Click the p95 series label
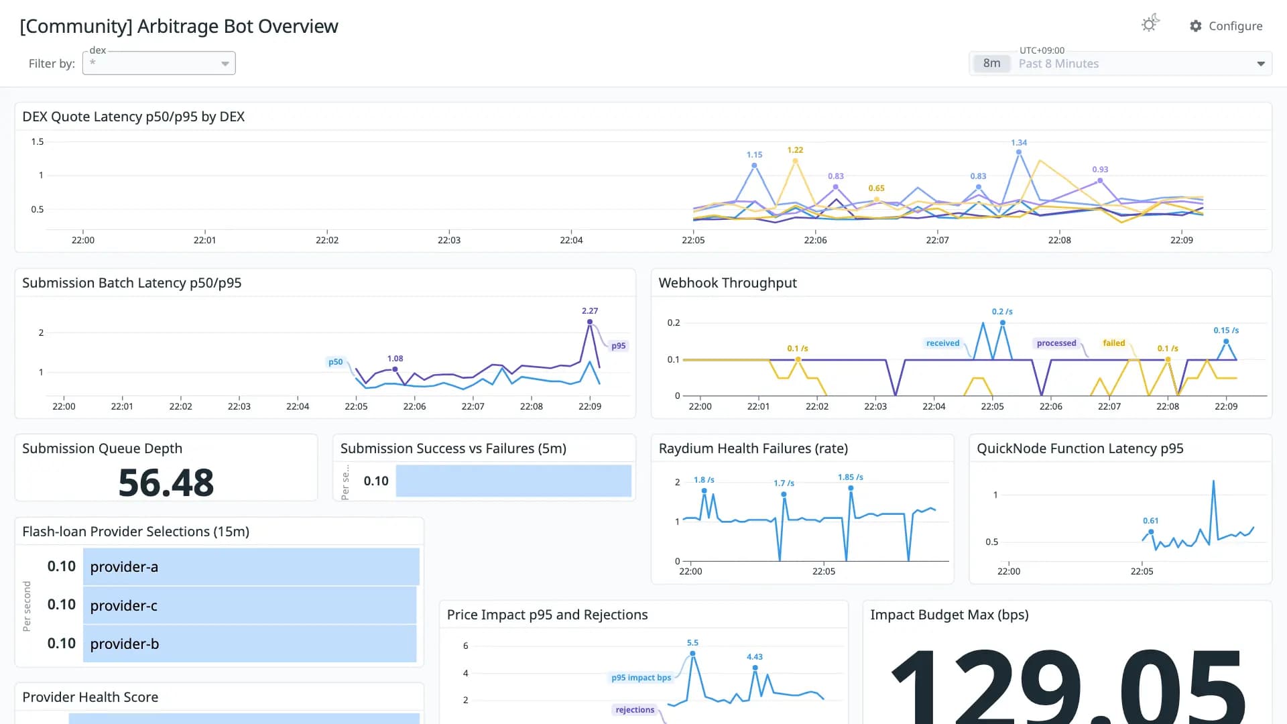This screenshot has height=724, width=1287. pos(618,346)
